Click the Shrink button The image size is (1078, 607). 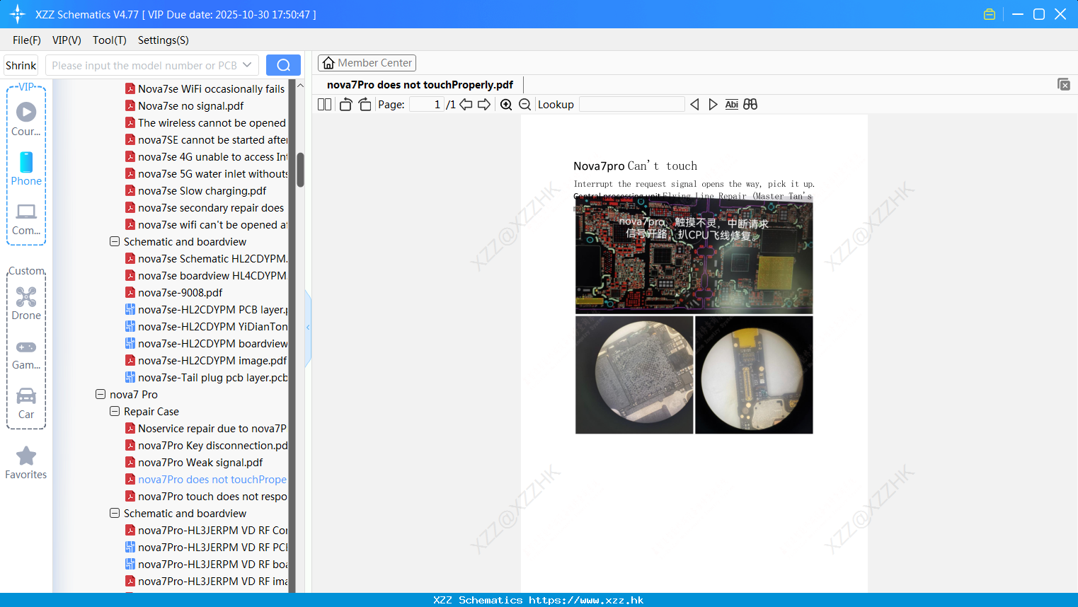(x=21, y=65)
